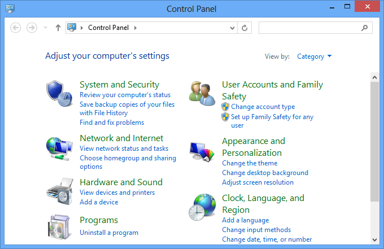Viewport: 384px width, 249px height.
Task: Click the search magnifier icon
Action: [x=364, y=28]
